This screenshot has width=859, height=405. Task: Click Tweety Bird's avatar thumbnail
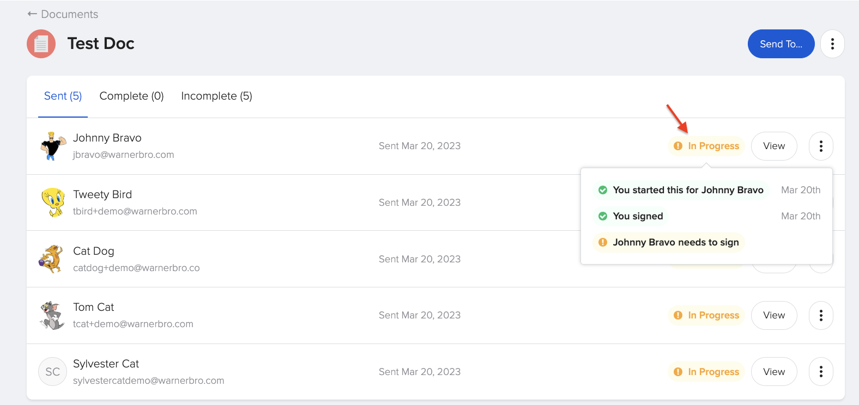pos(52,202)
